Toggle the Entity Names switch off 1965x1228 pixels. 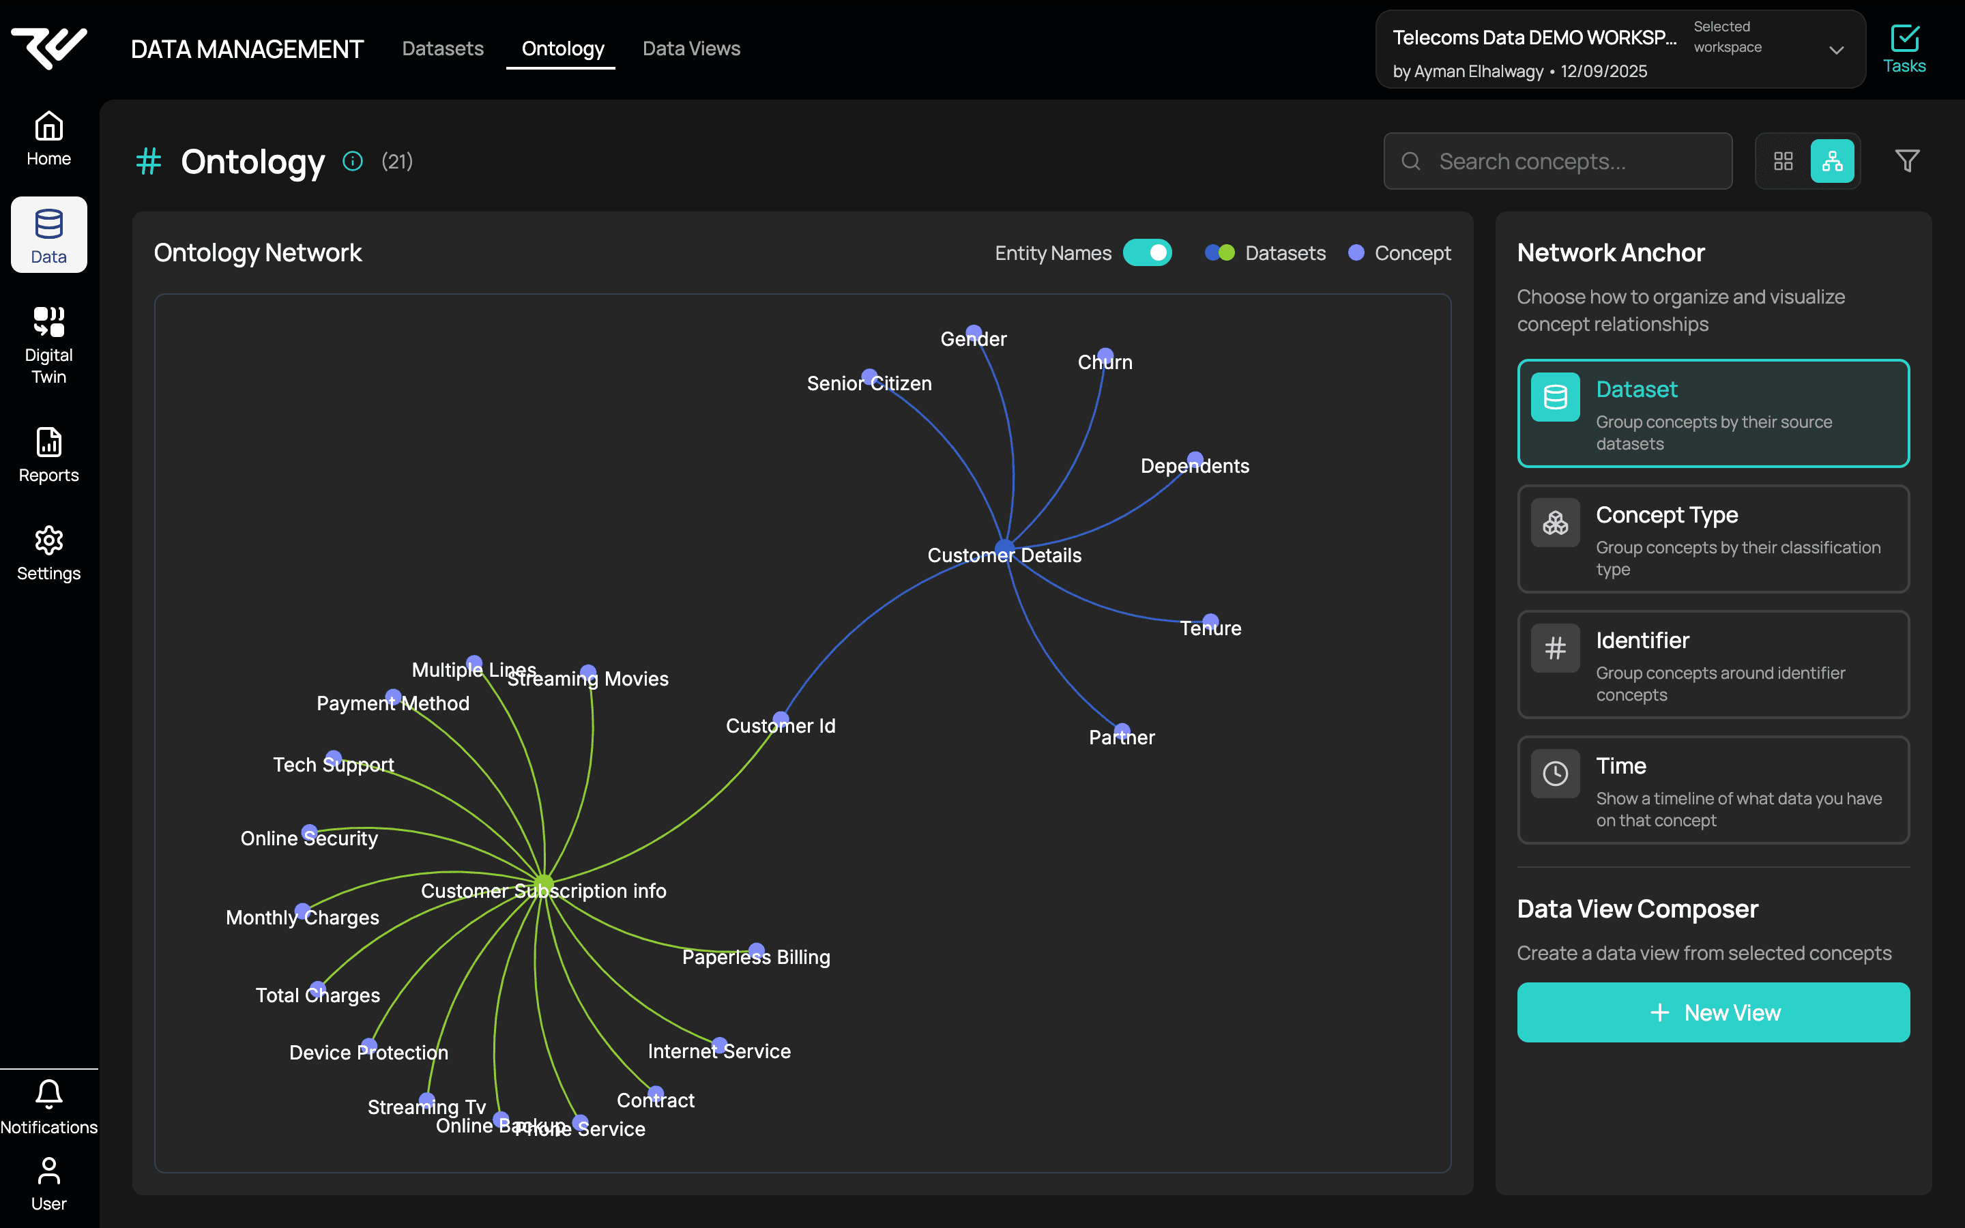(x=1148, y=252)
